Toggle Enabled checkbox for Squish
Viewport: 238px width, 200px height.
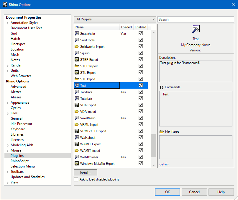tap(141, 53)
